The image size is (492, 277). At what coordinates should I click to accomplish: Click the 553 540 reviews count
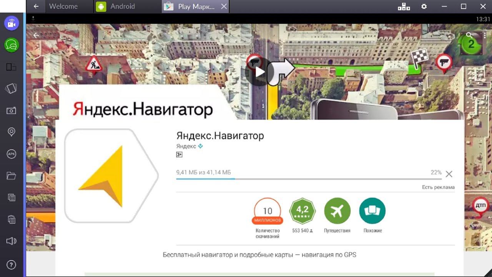303,230
